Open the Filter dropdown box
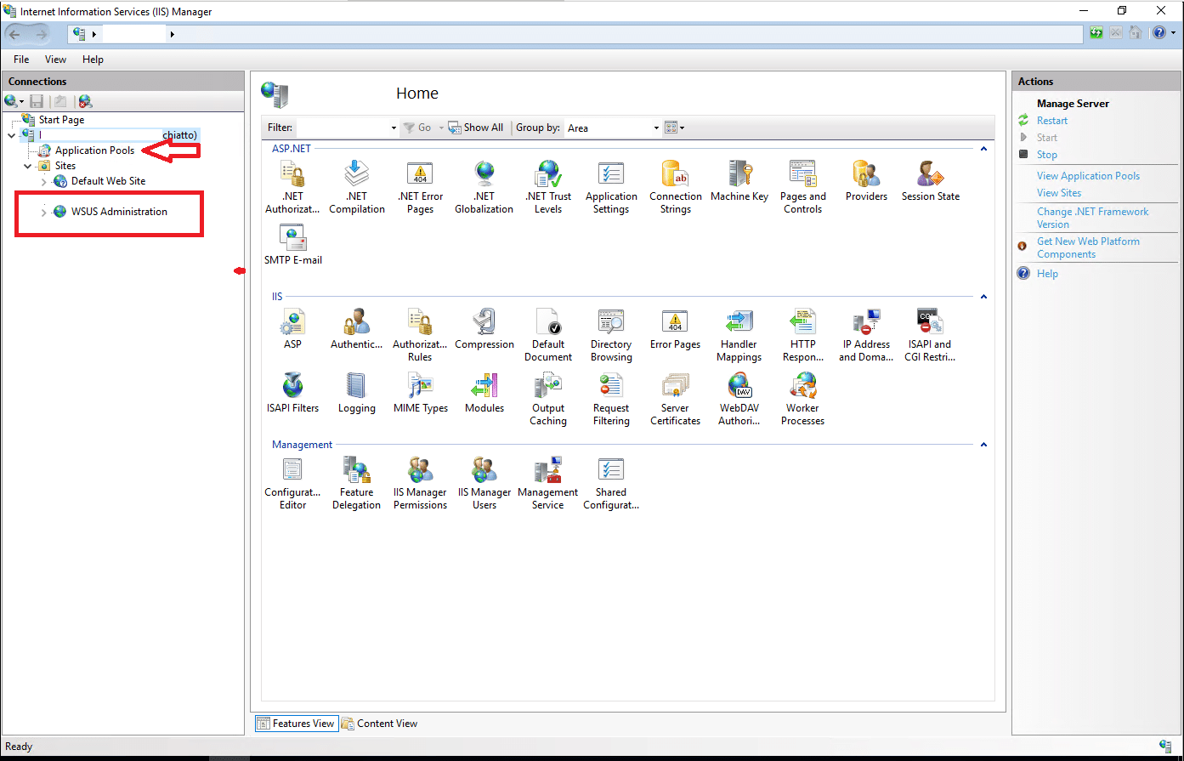The image size is (1184, 761). 347,128
